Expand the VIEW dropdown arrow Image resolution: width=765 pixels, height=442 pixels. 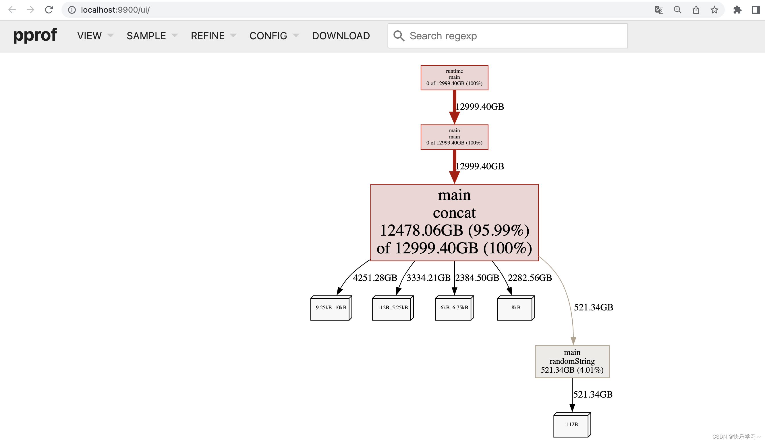pos(111,36)
